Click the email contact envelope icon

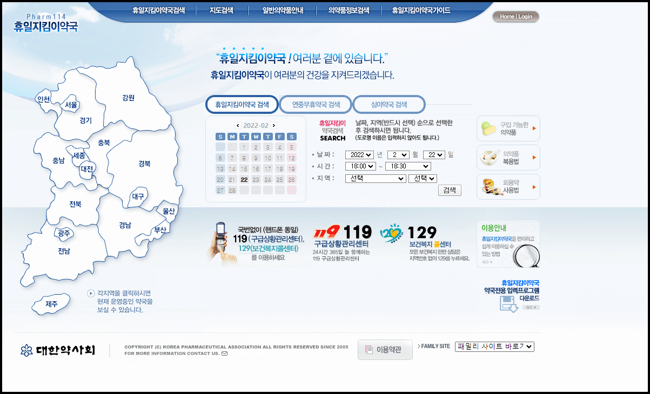click(x=224, y=354)
